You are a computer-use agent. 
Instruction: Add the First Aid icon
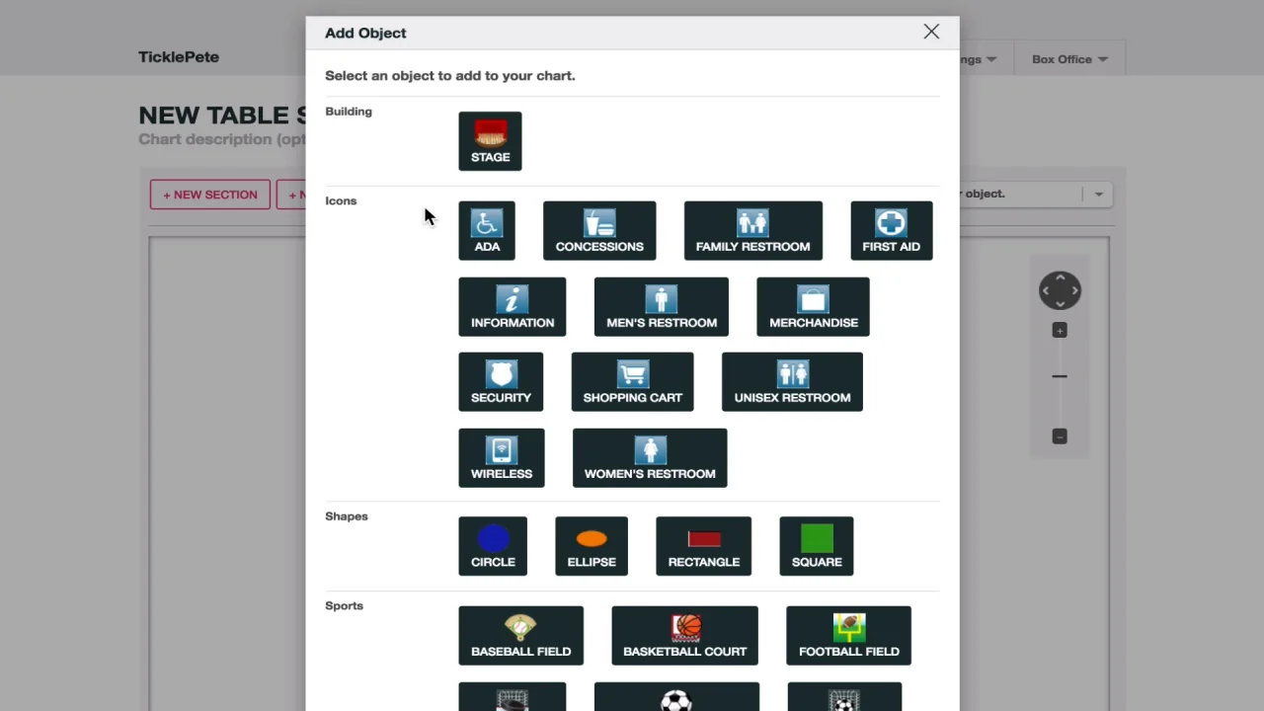click(891, 231)
